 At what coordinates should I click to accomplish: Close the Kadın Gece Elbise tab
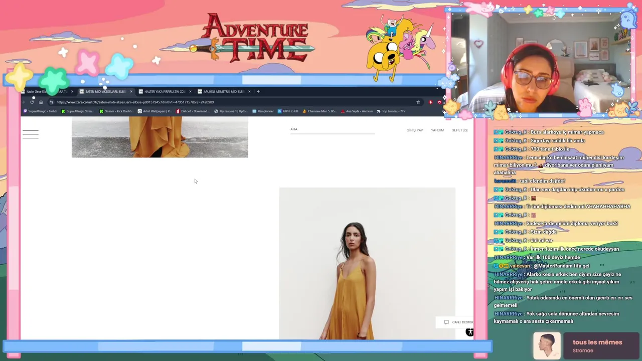tap(72, 92)
